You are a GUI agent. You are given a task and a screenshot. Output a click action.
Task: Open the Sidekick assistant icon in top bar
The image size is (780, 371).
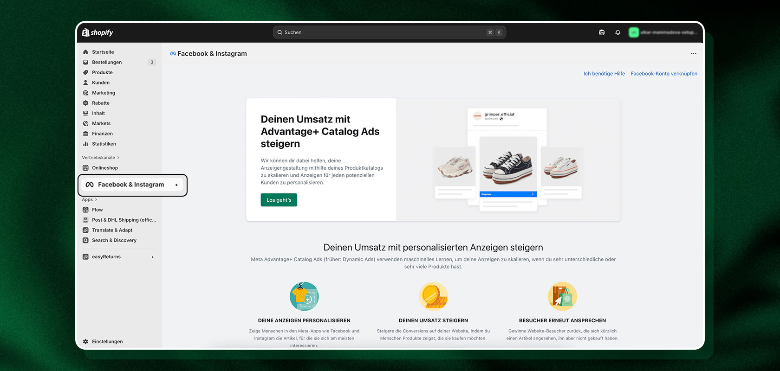tap(602, 32)
